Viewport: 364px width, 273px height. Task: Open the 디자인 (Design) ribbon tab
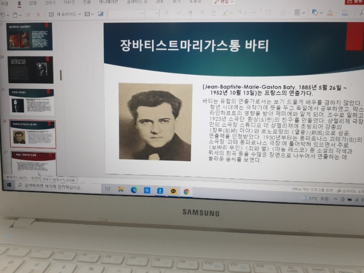click(69, 2)
